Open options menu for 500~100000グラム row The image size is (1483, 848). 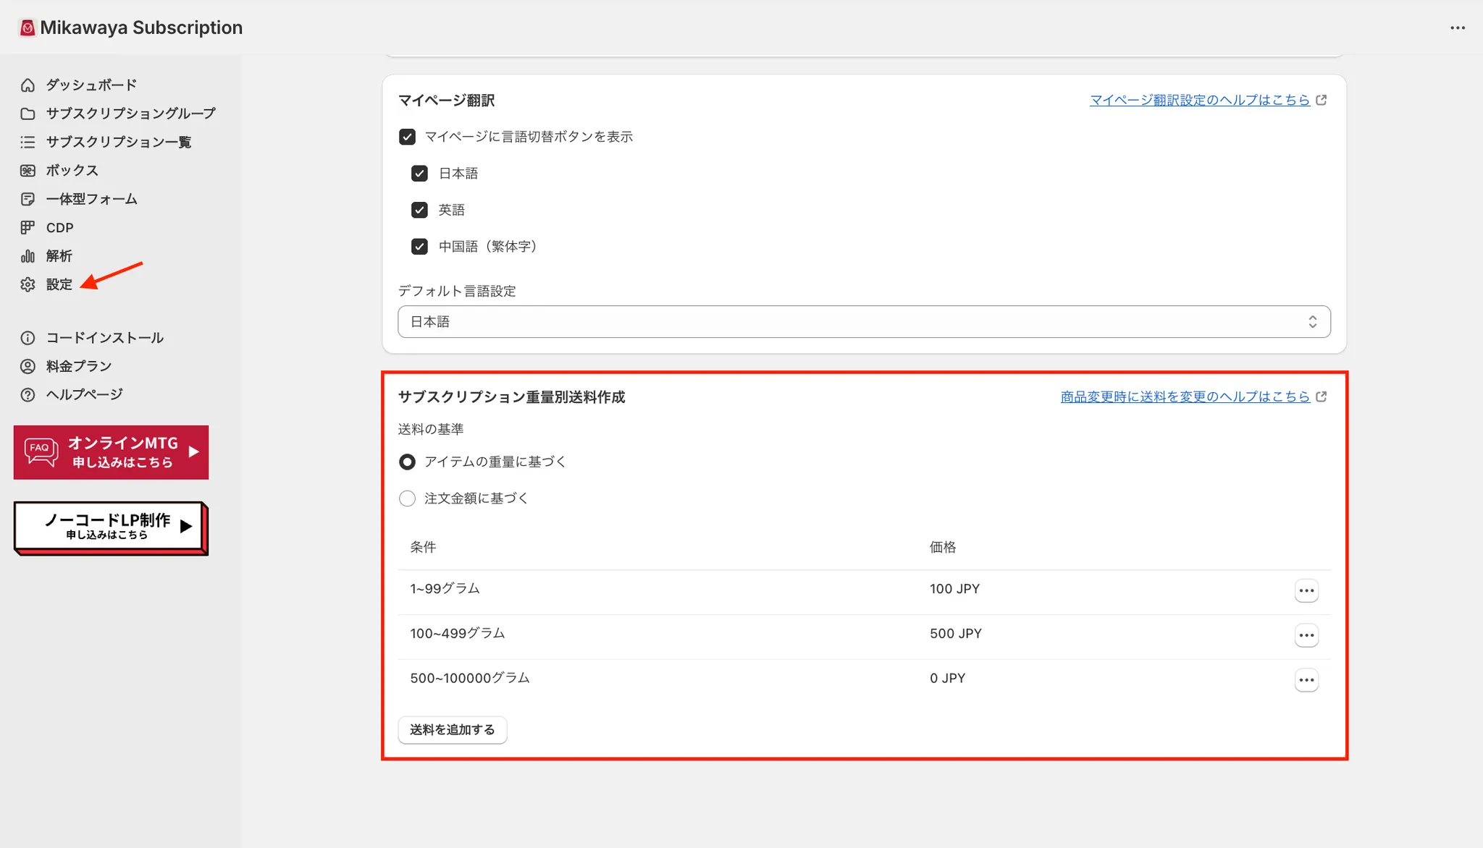pos(1306,679)
